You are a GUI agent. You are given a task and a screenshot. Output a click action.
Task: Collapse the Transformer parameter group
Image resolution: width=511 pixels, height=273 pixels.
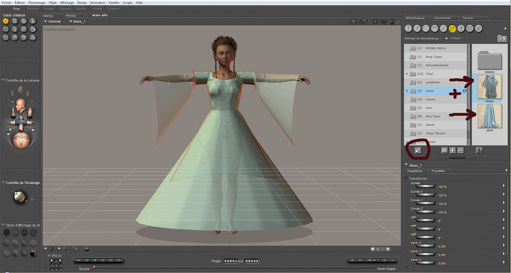pyautogui.click(x=406, y=178)
